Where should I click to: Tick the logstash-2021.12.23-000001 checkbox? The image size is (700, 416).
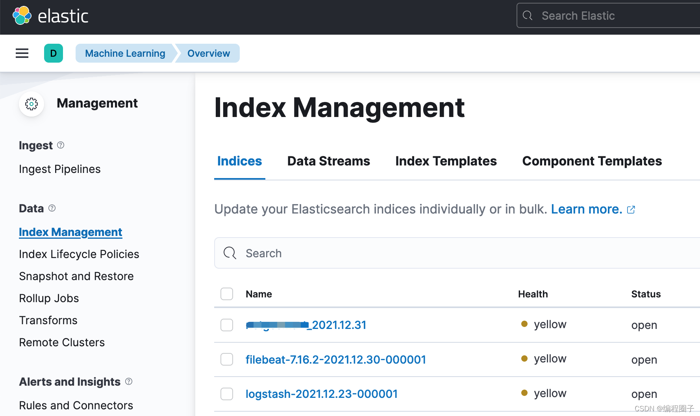coord(227,394)
